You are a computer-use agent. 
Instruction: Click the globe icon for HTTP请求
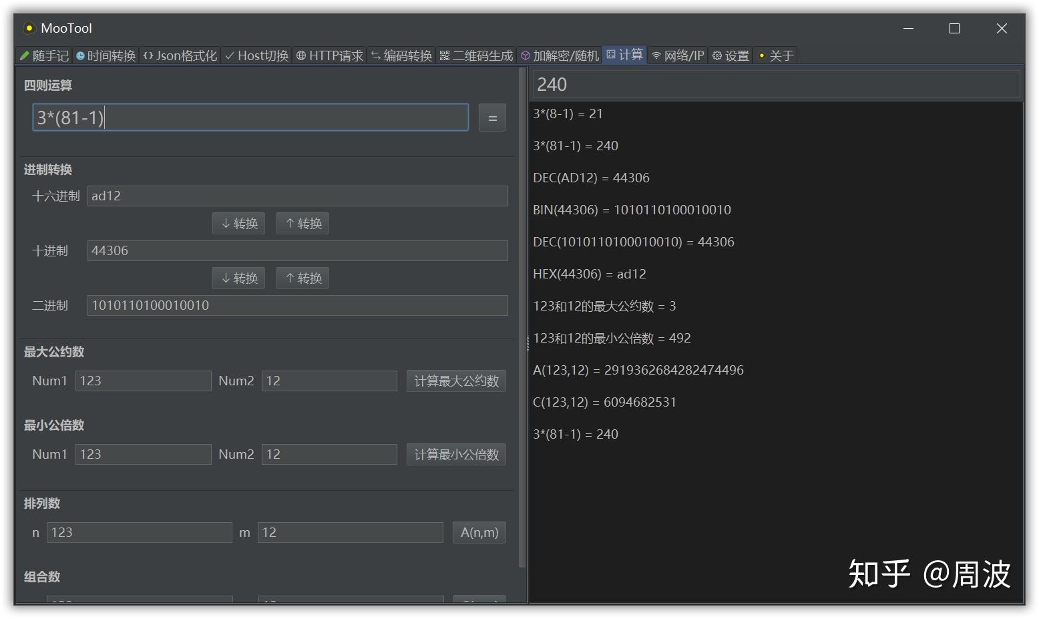coord(330,55)
